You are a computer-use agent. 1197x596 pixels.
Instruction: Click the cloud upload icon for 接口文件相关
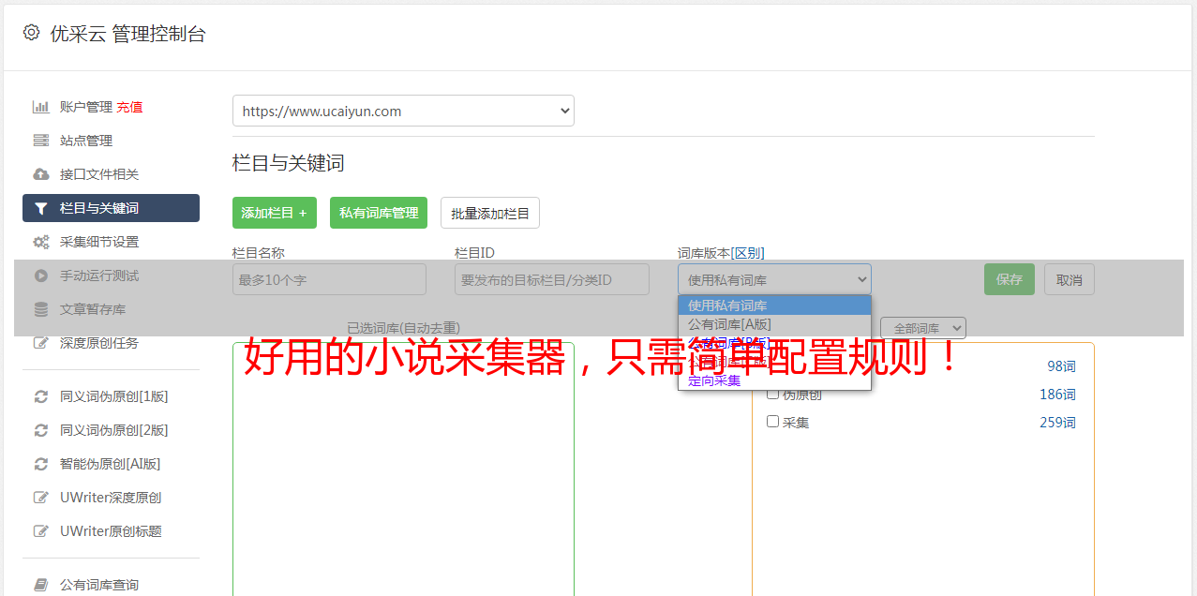click(x=41, y=174)
